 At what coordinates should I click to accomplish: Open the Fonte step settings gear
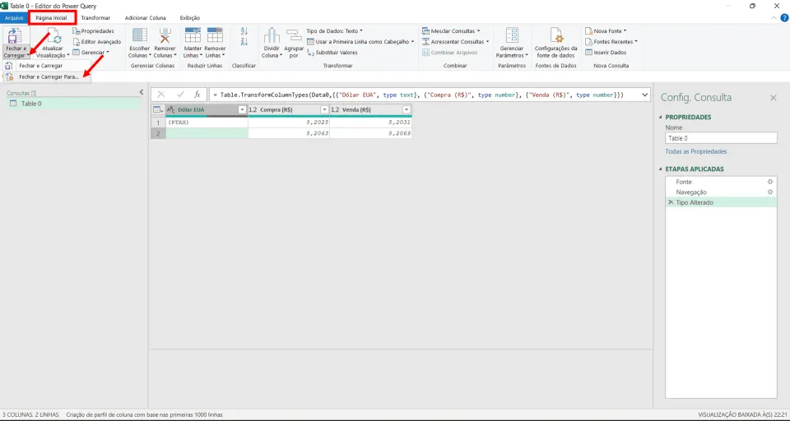pyautogui.click(x=769, y=181)
